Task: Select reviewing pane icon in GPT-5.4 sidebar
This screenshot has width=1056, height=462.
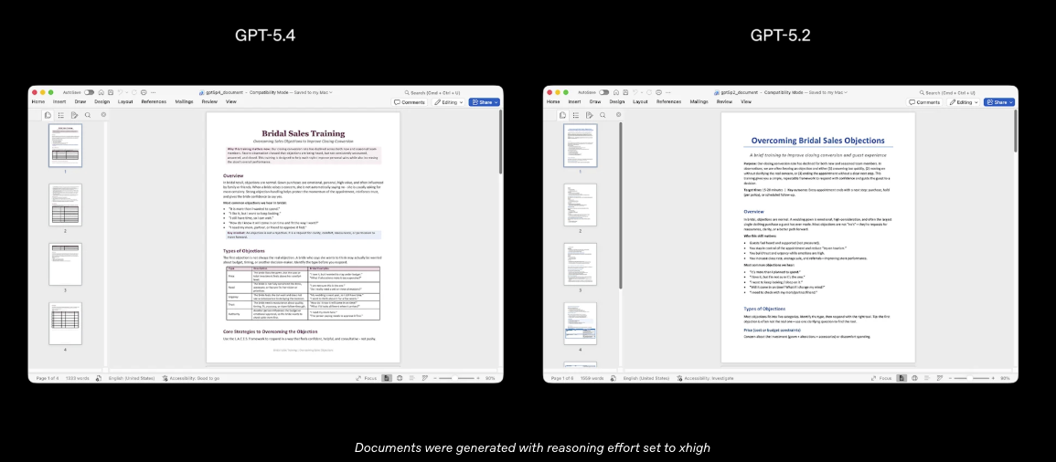Action: coord(74,115)
